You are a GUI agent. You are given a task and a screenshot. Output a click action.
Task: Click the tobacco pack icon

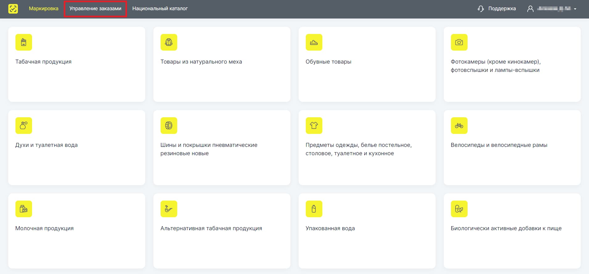(24, 42)
